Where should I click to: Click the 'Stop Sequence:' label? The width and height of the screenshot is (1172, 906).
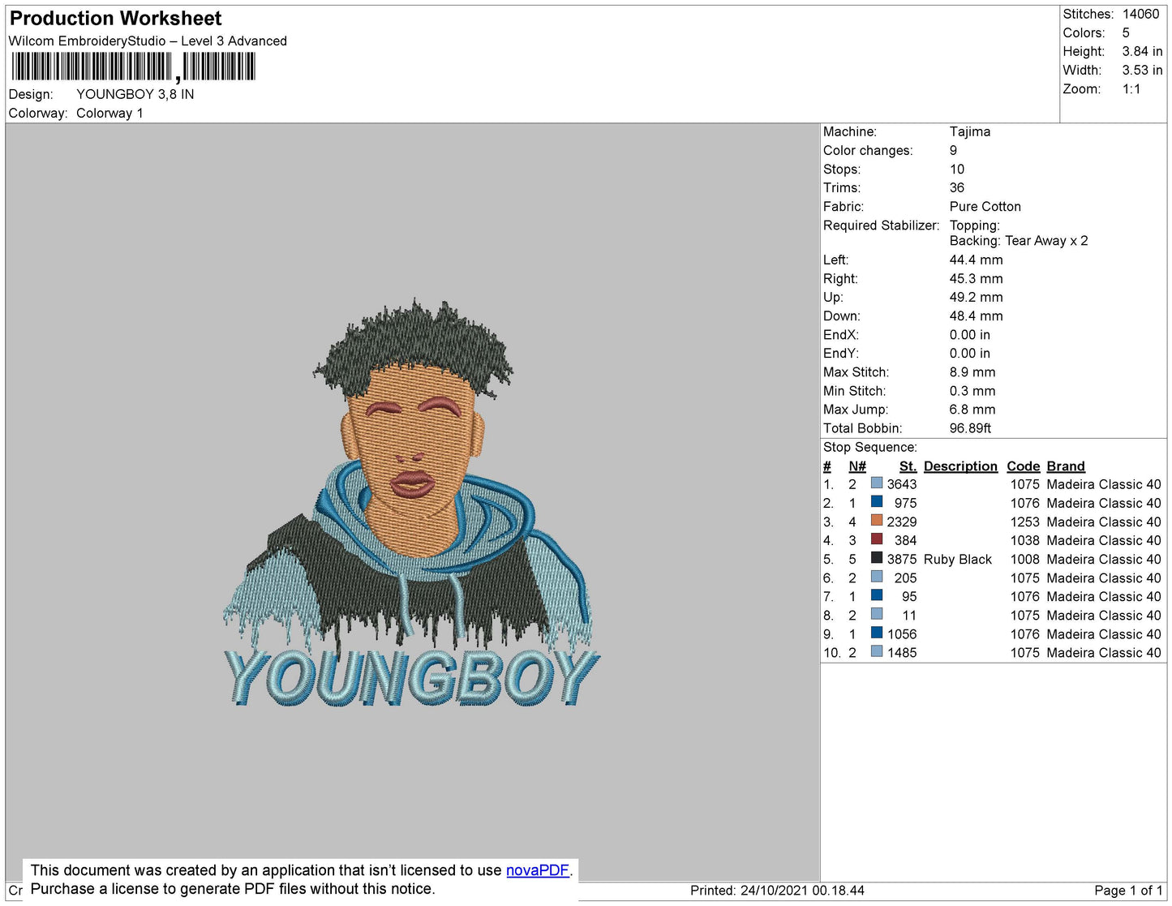tap(870, 447)
